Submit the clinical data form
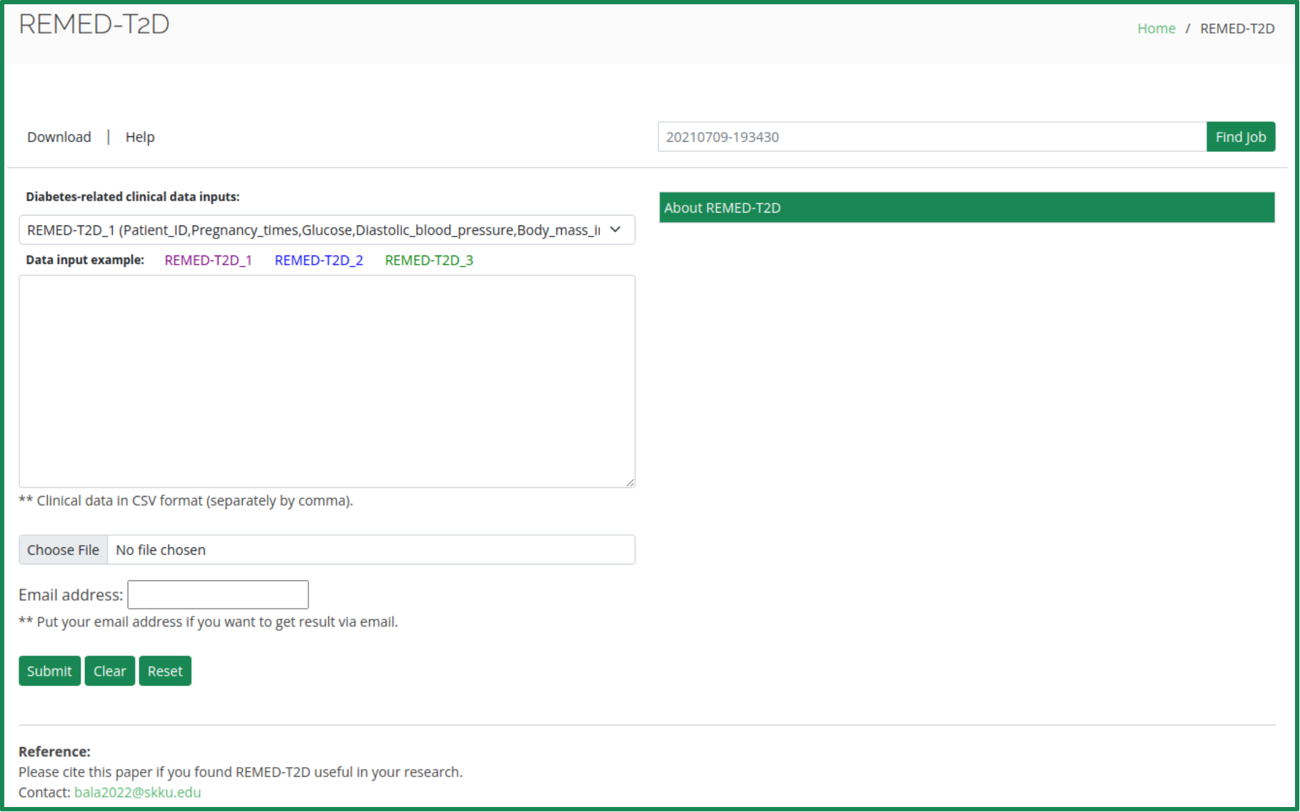Screen dimensions: 1300x812 (49, 671)
